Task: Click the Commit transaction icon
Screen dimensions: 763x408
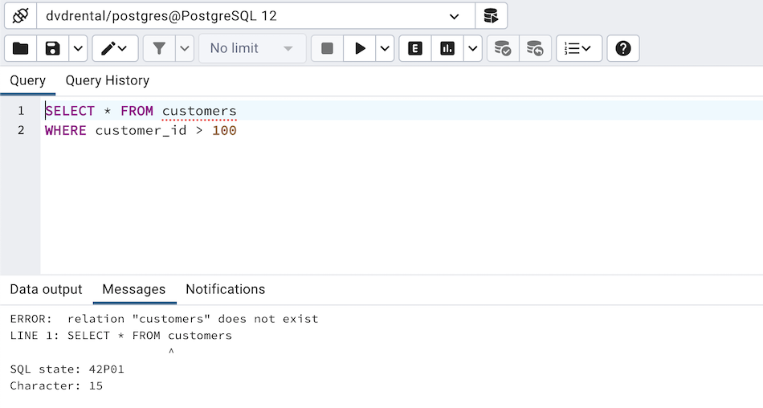Action: (x=503, y=48)
